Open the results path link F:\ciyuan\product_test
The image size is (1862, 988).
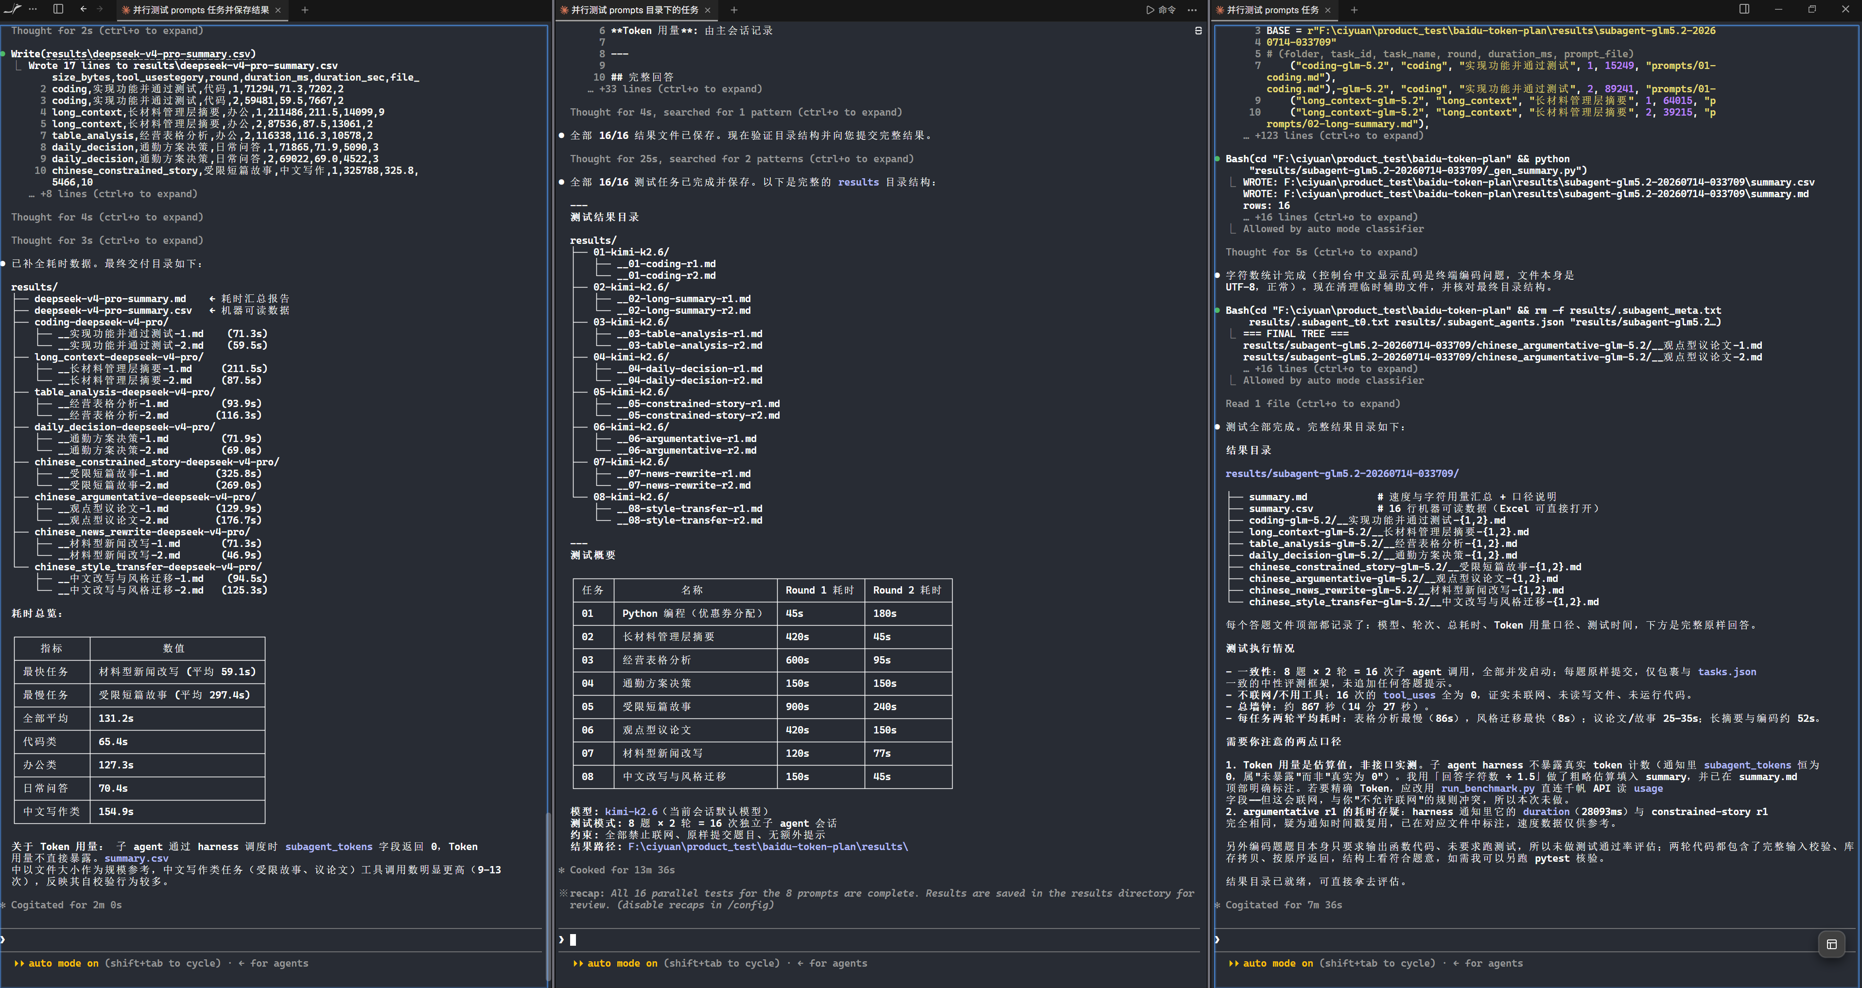pos(767,847)
